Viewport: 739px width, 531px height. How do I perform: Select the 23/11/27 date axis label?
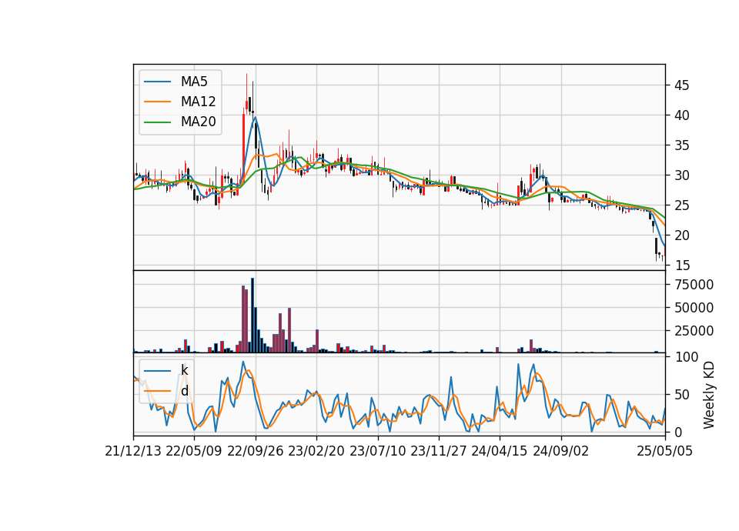(x=438, y=451)
